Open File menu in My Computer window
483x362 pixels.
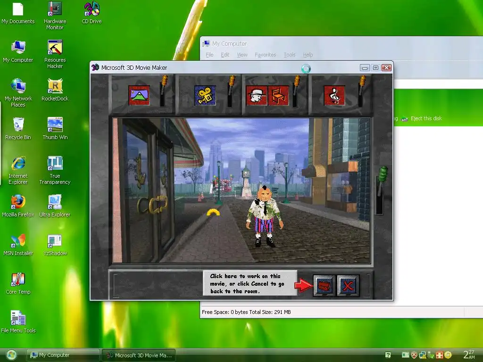pos(209,55)
